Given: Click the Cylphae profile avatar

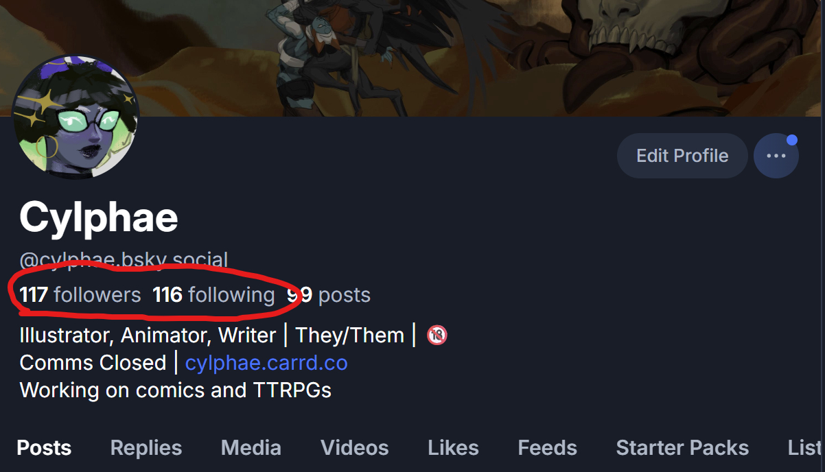Looking at the screenshot, I should (76, 117).
